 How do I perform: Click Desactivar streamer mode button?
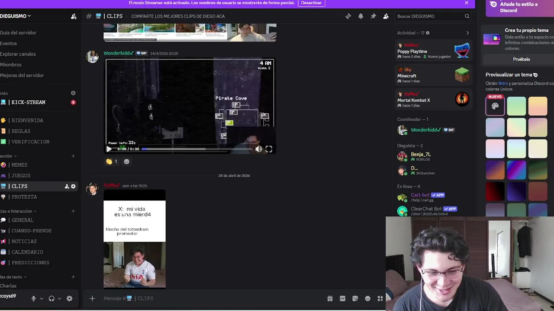(x=311, y=3)
